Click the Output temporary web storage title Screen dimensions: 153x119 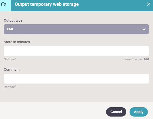[x=47, y=4]
